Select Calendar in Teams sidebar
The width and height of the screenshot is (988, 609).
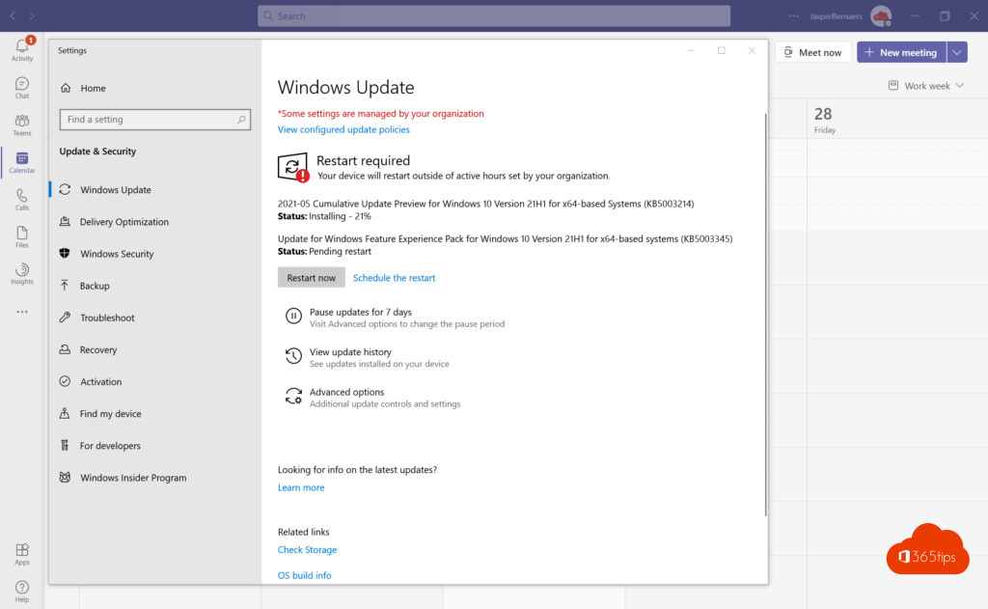tap(22, 162)
